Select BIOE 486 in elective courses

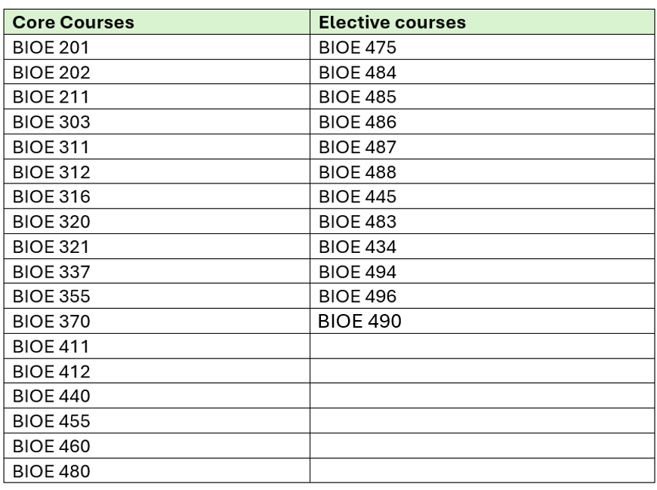click(x=482, y=122)
